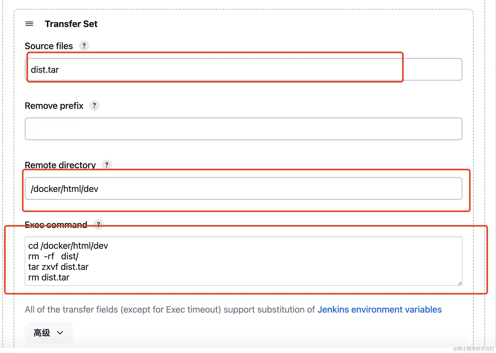Expand the 高级 advanced options button
This screenshot has width=496, height=353.
click(x=49, y=333)
